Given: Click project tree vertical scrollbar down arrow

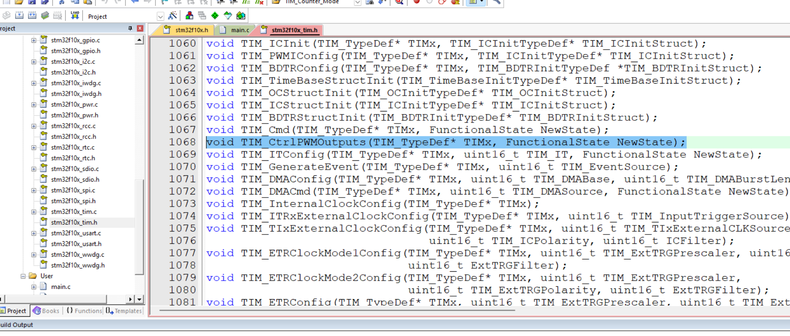Looking at the screenshot, I should 139,299.
